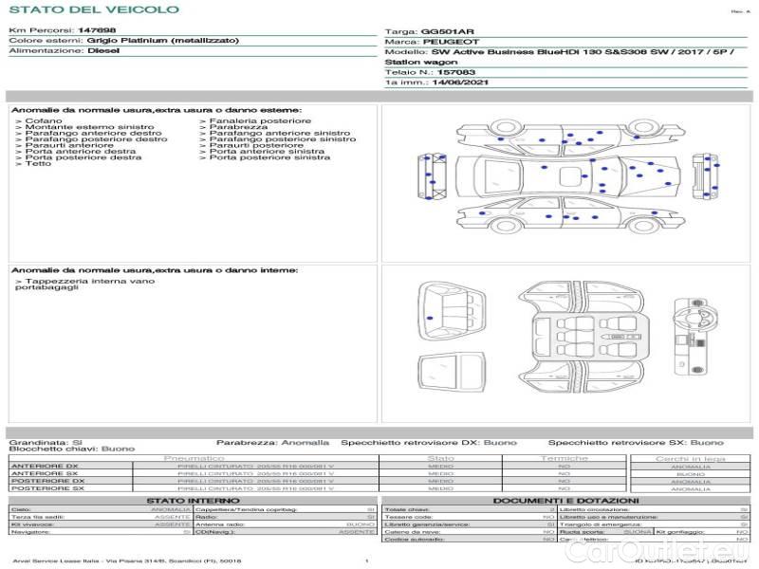Click the top side-view car damage diagram
Image resolution: width=759 pixels, height=569 pixels.
[x=571, y=136]
